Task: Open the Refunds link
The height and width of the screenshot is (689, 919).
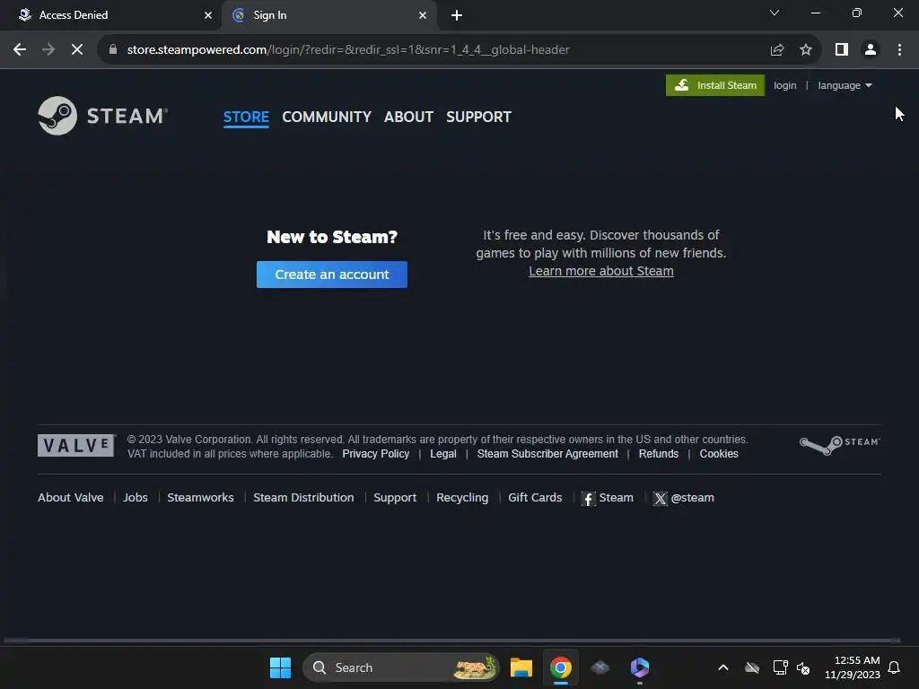Action: (658, 454)
